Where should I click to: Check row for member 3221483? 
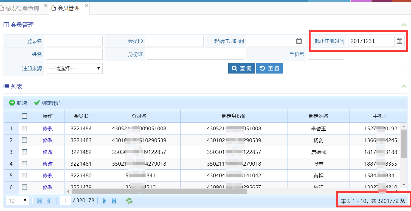(24, 140)
